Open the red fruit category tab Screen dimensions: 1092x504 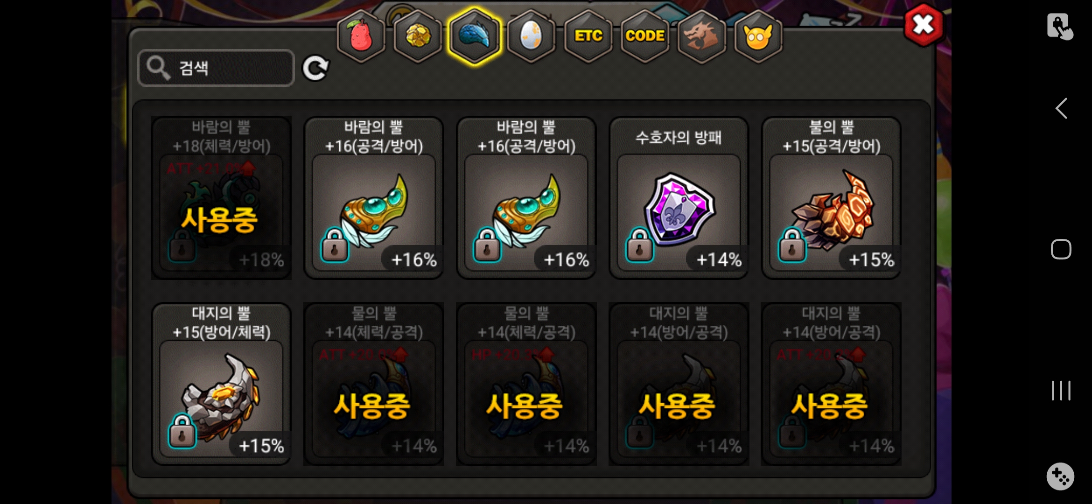click(361, 36)
